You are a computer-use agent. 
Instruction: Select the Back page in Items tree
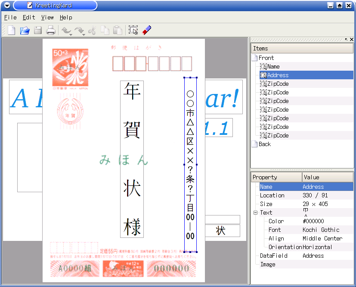[x=264, y=144]
